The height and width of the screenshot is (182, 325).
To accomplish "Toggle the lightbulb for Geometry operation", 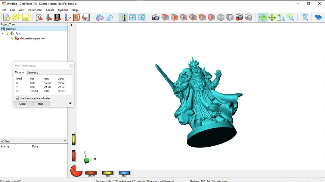I will point(12,38).
